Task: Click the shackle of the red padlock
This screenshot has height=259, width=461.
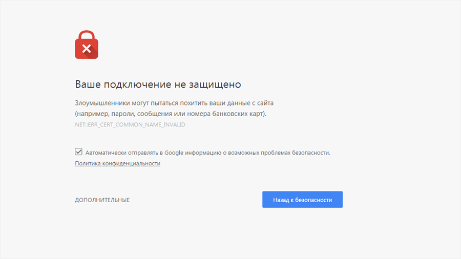Action: point(87,35)
